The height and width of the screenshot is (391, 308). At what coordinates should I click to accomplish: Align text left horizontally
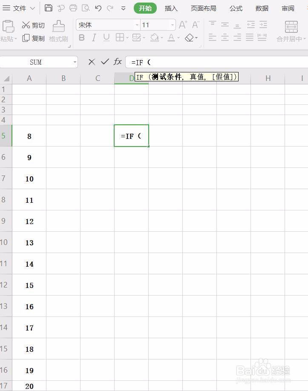click(212, 37)
